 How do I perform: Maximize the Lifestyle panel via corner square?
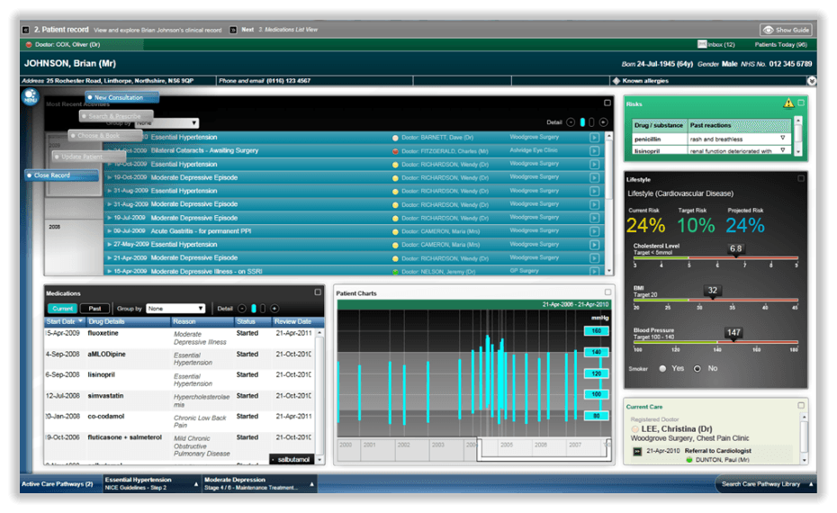point(801,179)
